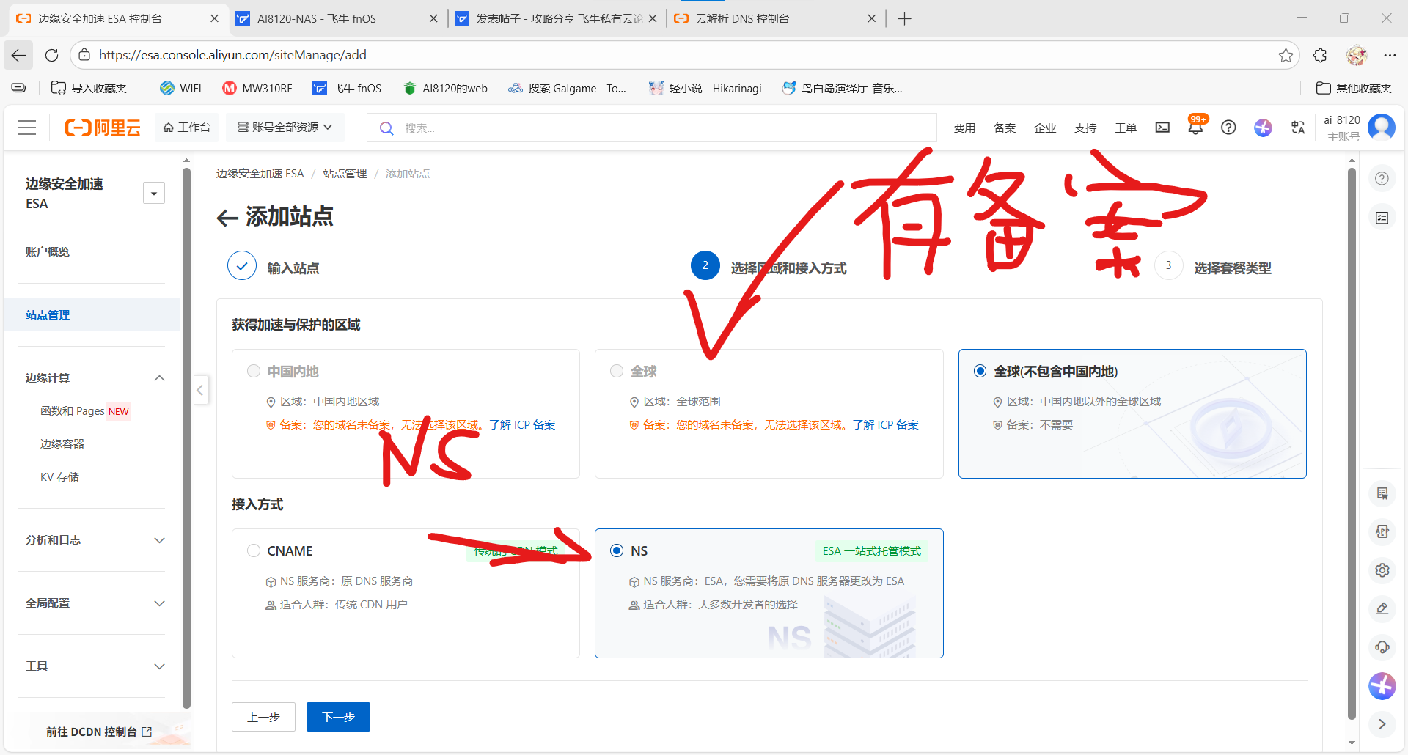
Task: Open a new browser tab
Action: (x=904, y=19)
